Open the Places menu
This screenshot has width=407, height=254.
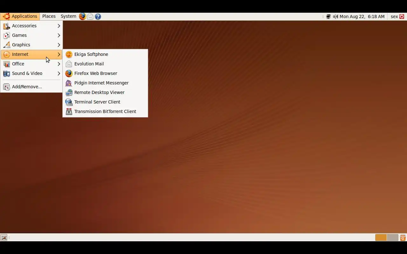click(49, 16)
